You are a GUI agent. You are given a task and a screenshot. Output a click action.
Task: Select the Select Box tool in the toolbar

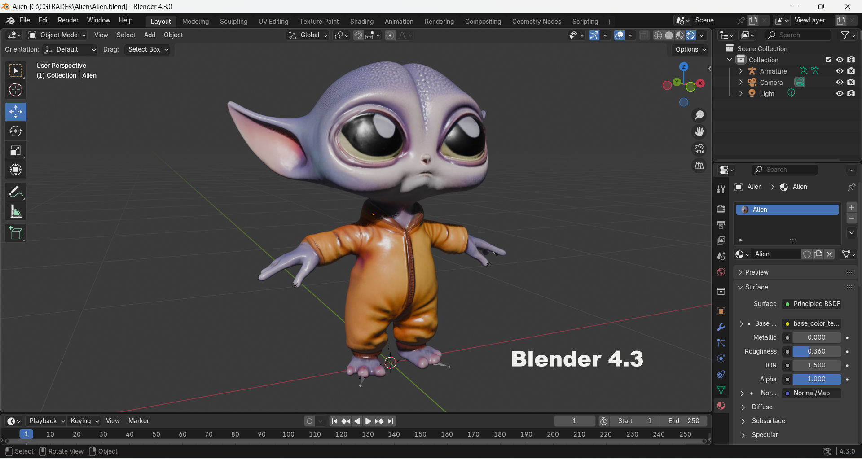[x=16, y=70]
